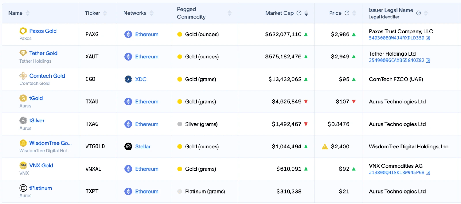
Task: Open tGold asset page
Action: 36,98
